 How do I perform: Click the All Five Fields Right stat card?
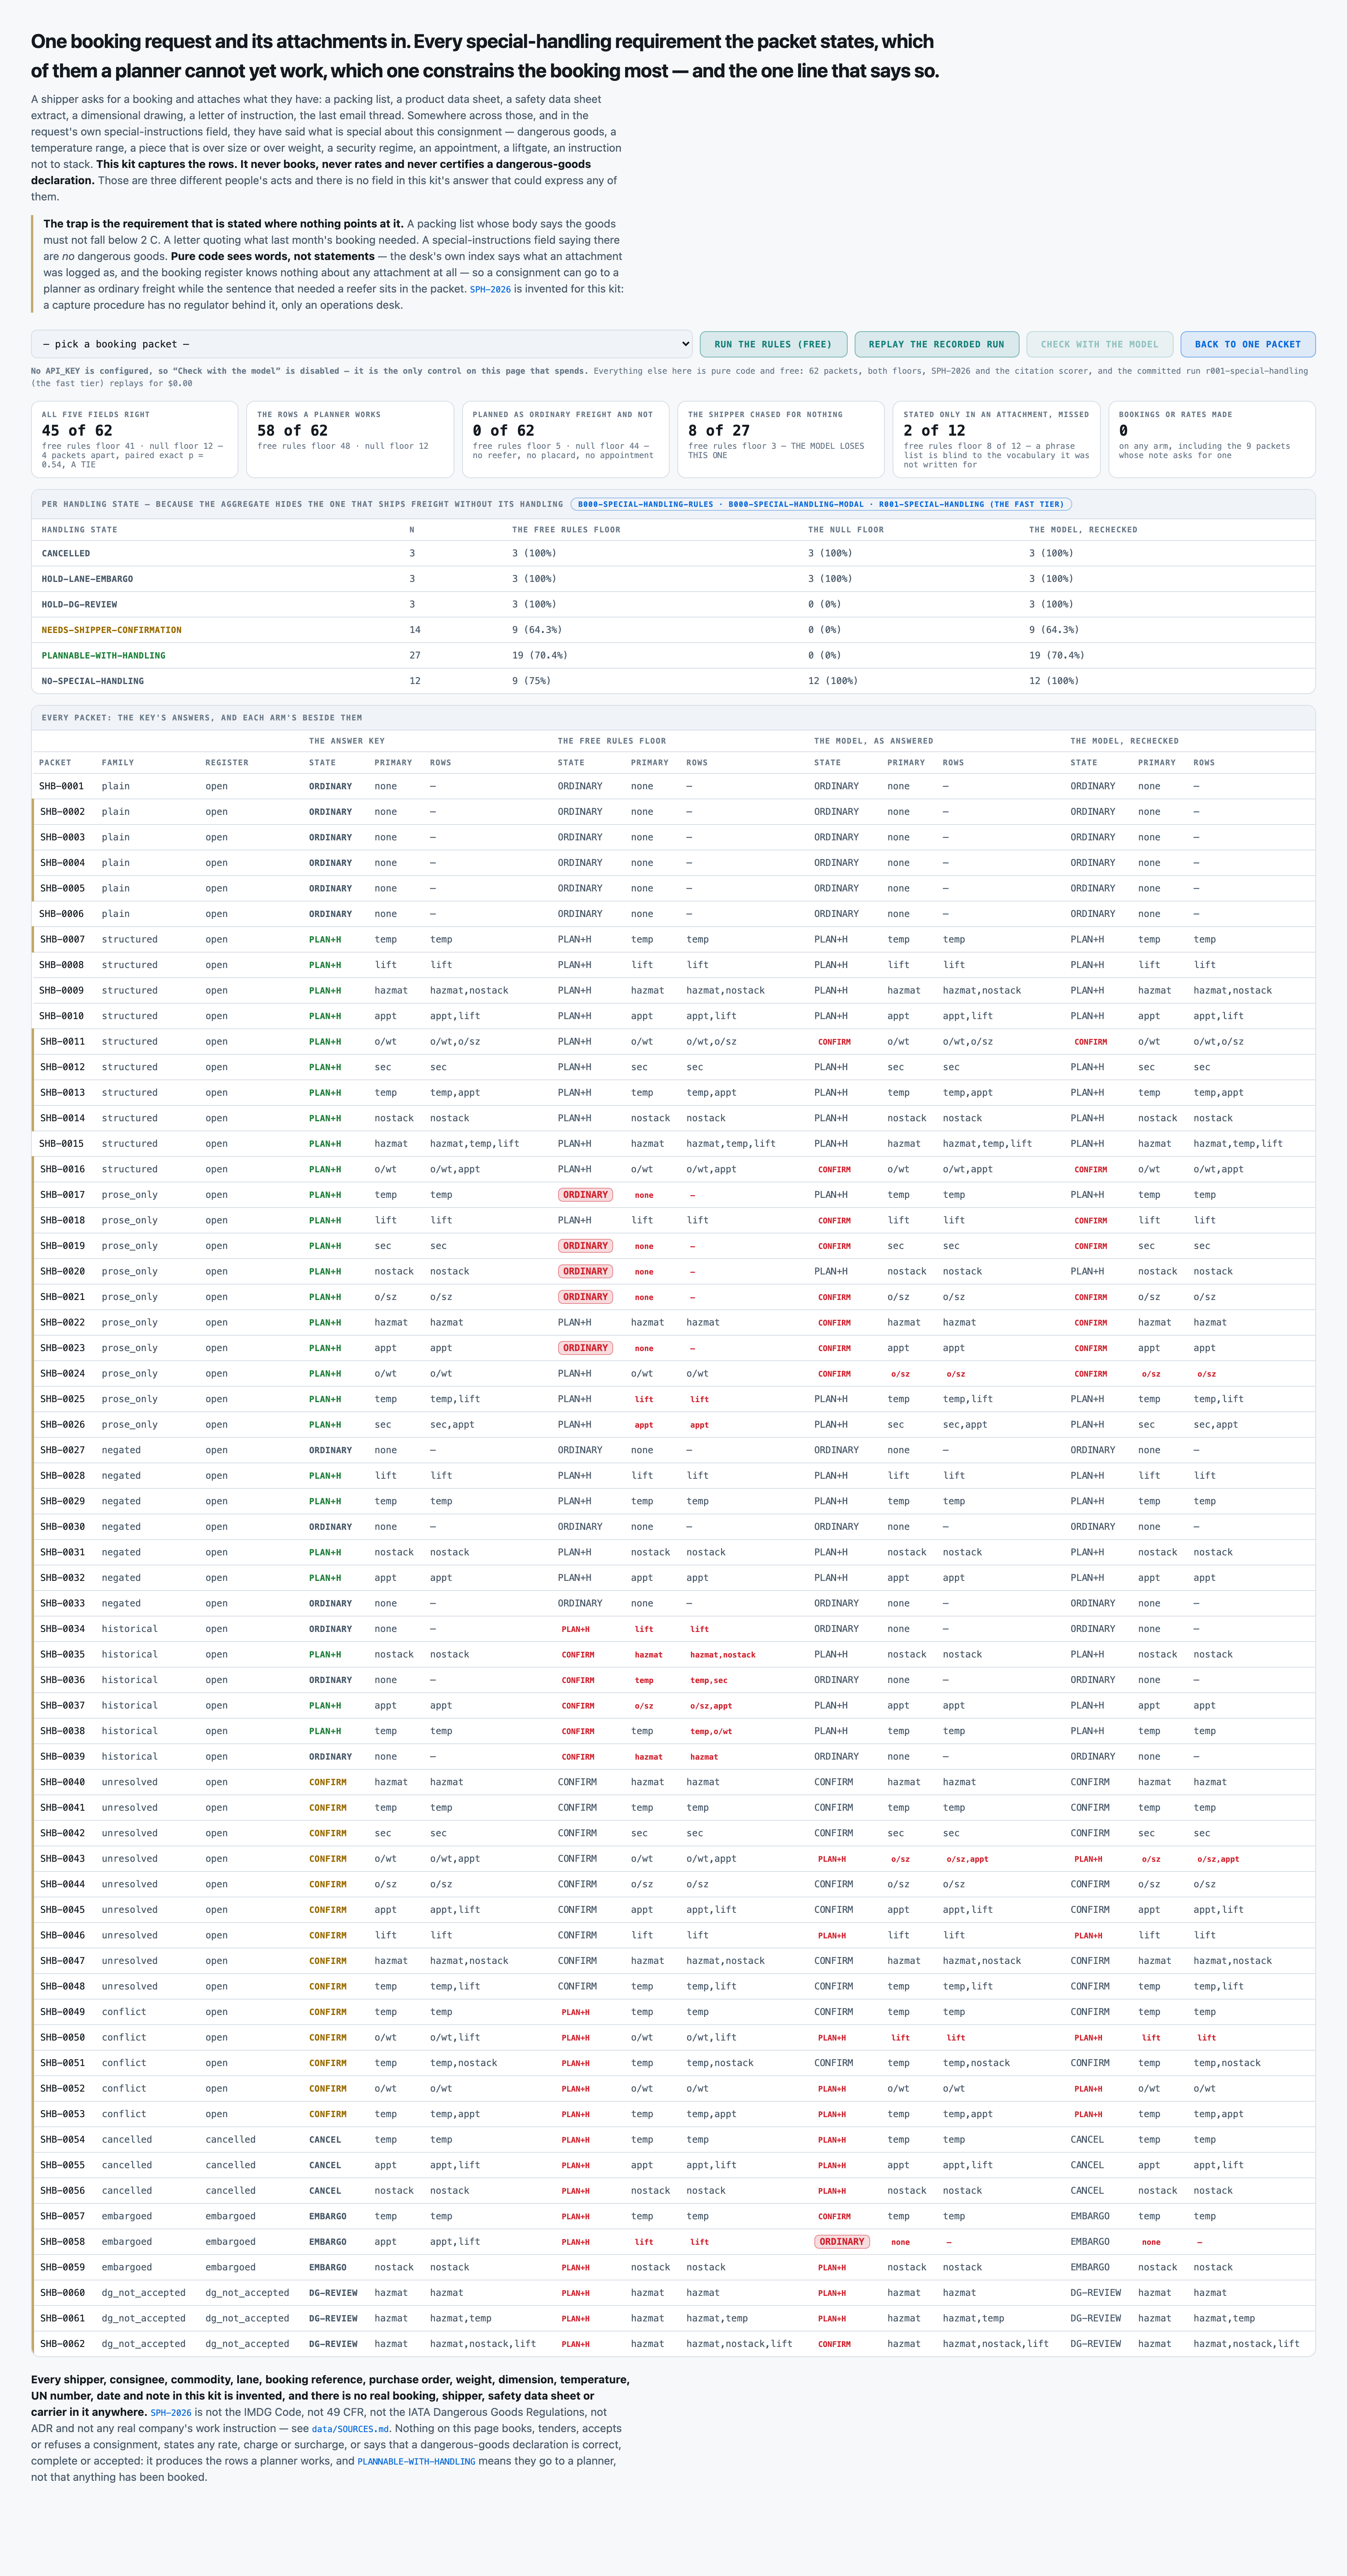coord(134,439)
